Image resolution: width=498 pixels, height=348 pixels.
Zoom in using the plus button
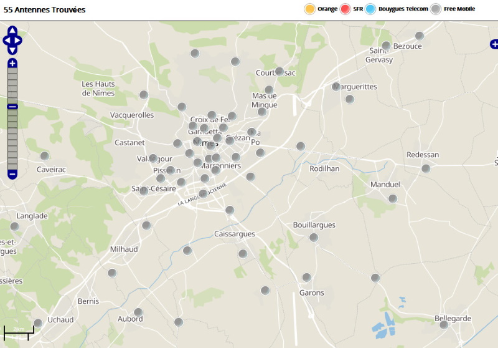[x=12, y=63]
